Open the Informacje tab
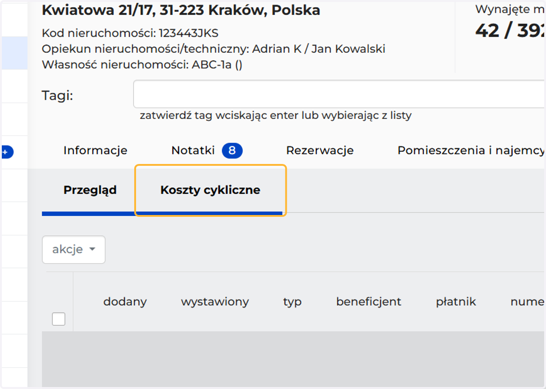Screen dimensions: 546x389 tap(96, 151)
